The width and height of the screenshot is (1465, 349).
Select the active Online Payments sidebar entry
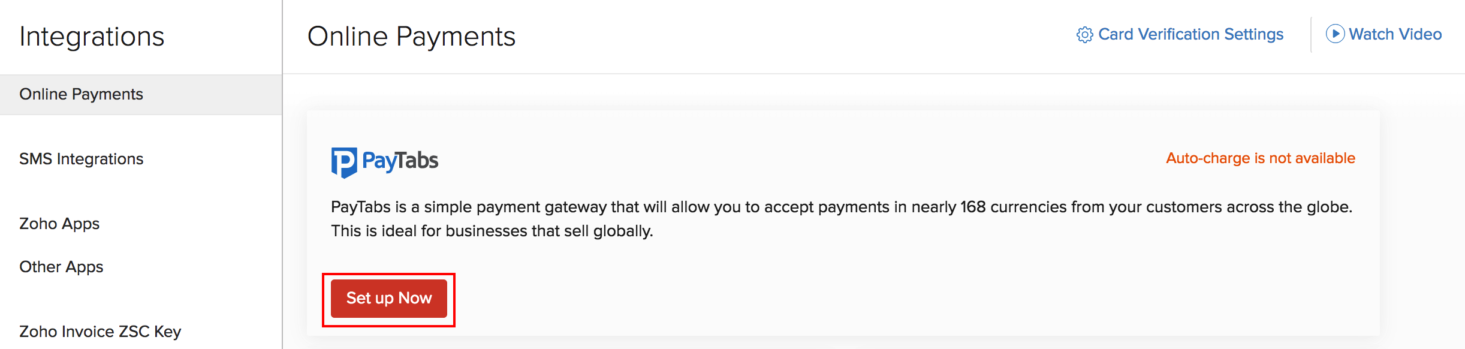pyautogui.click(x=82, y=94)
